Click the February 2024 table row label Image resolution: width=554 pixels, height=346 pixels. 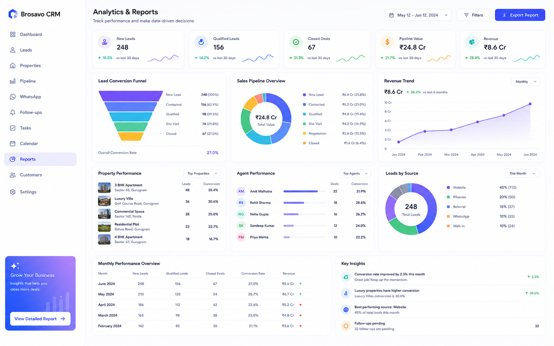tap(110, 326)
